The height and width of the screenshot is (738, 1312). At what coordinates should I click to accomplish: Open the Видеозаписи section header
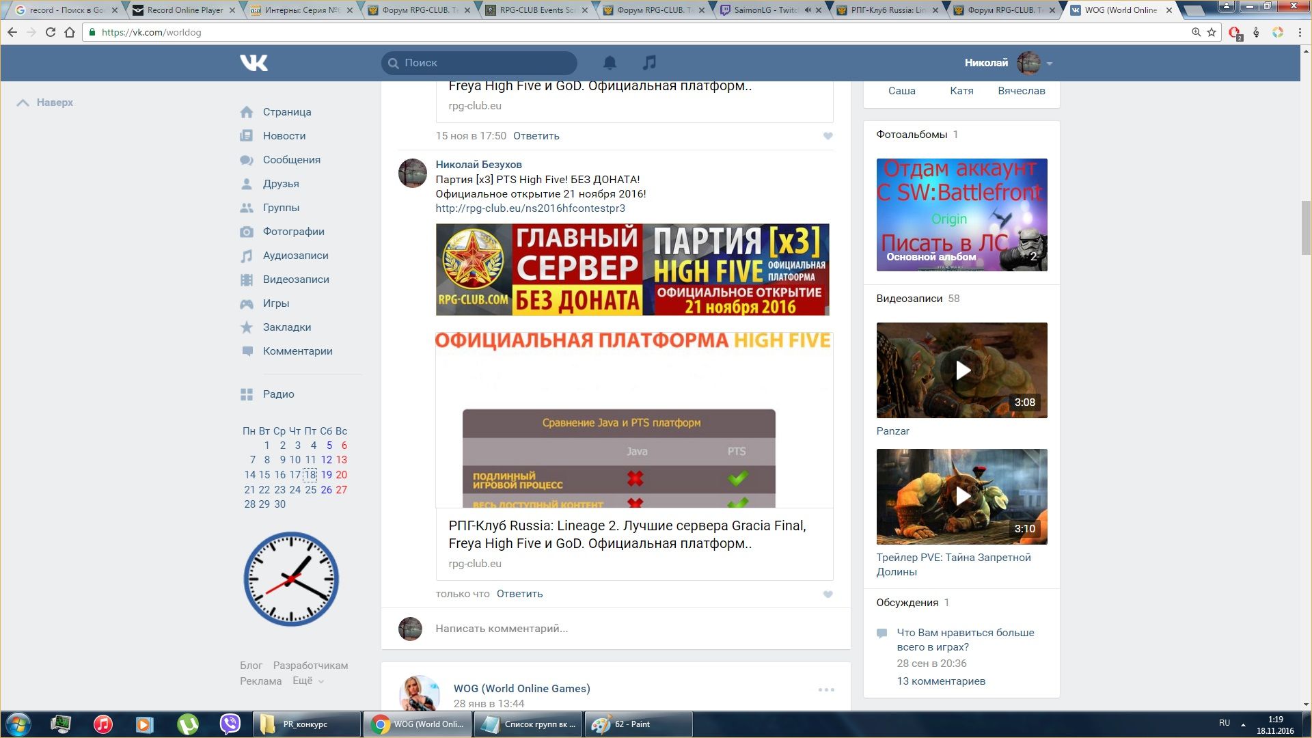[909, 299]
